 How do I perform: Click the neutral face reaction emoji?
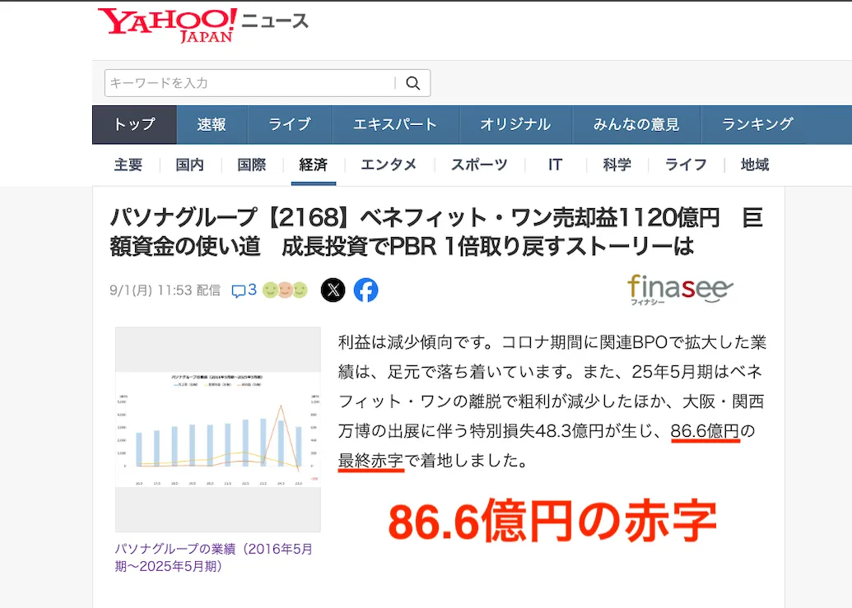[x=285, y=290]
